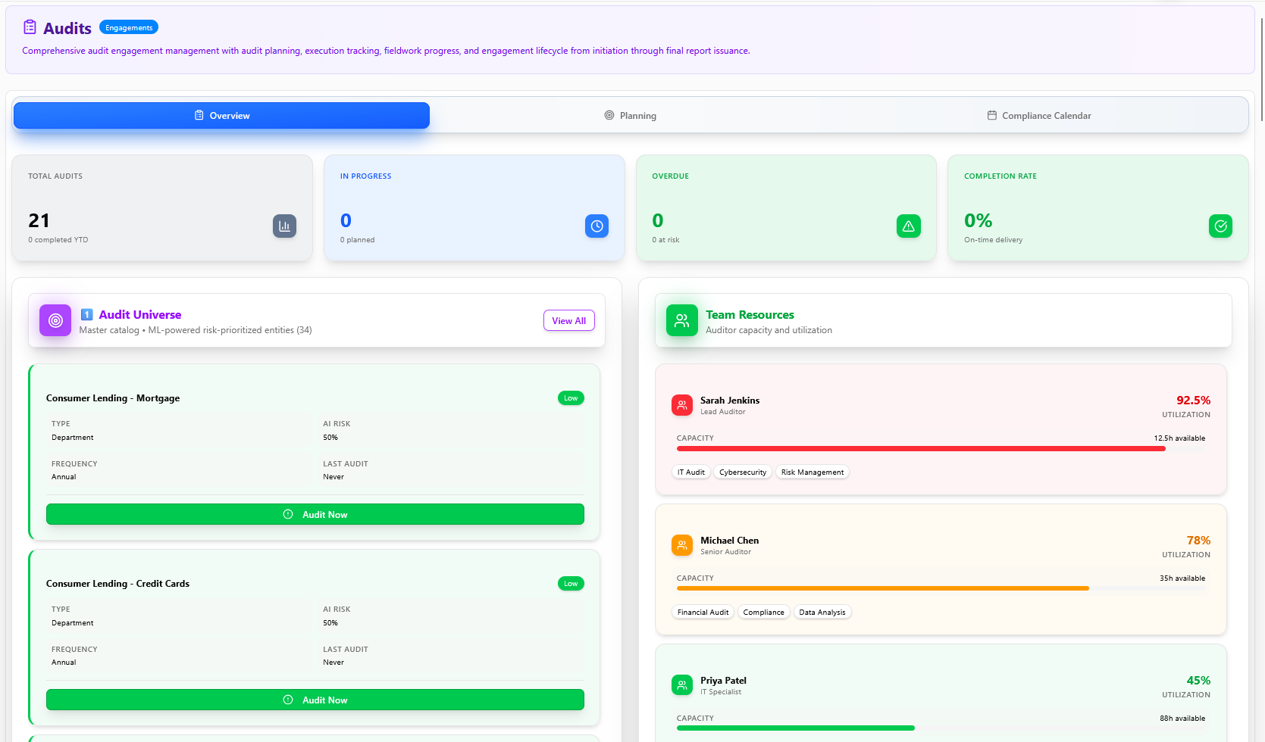The height and width of the screenshot is (742, 1265).
Task: Click Michael Chen's orange capacity bar
Action: (882, 588)
